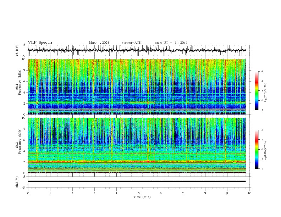Screen dimensions: 281x217
Task: Click the "-5" value on ch.2 colorbar
Action: [x=262, y=149]
